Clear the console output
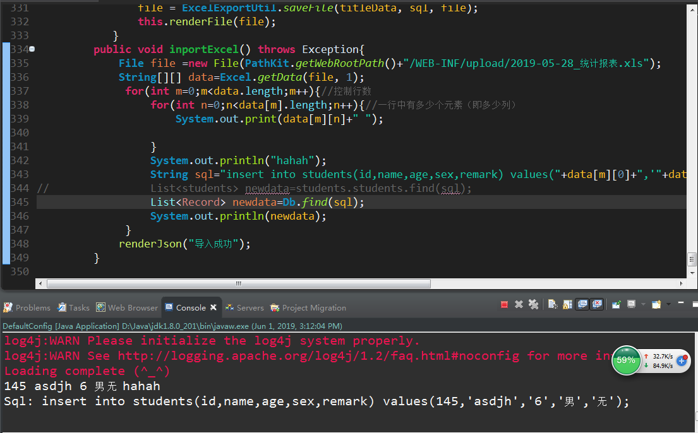 [552, 304]
